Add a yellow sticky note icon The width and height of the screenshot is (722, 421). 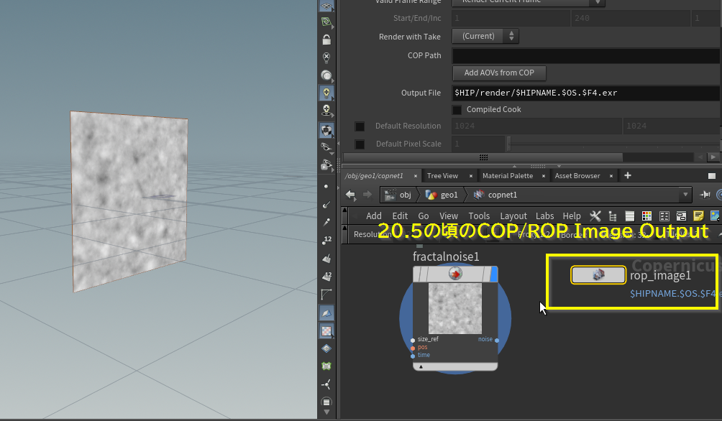pos(698,216)
